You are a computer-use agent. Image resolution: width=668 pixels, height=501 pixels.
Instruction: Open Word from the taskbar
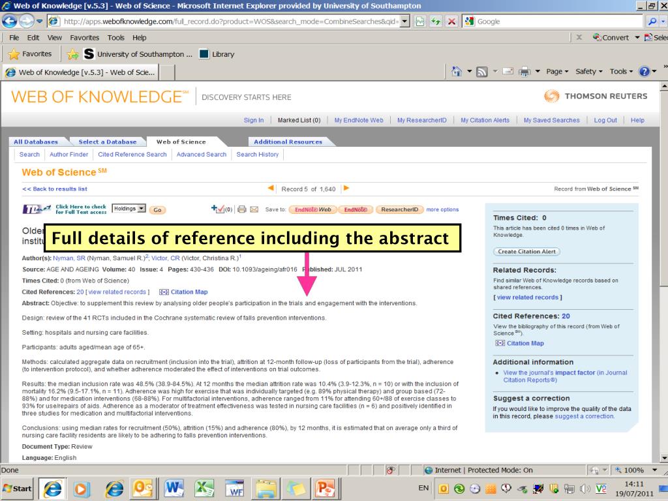[174, 488]
